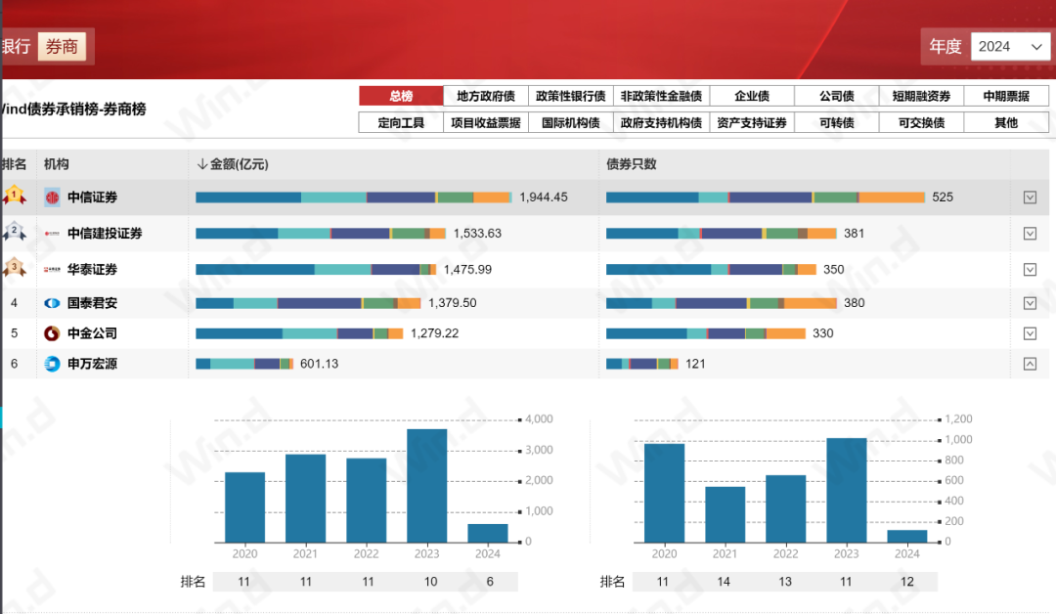Select the 非政策性金融债 category tab

661,96
